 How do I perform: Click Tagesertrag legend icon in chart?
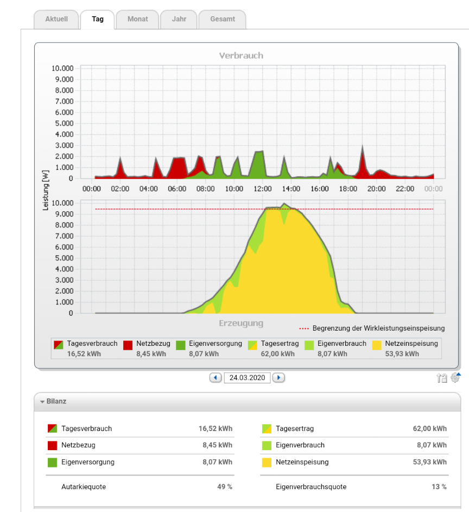(253, 344)
